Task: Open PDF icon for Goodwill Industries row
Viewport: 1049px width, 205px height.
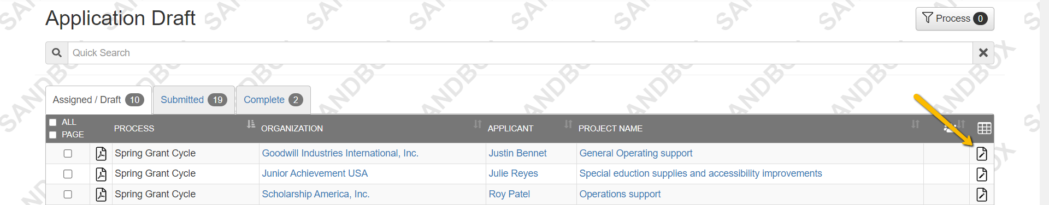Action: pos(101,154)
